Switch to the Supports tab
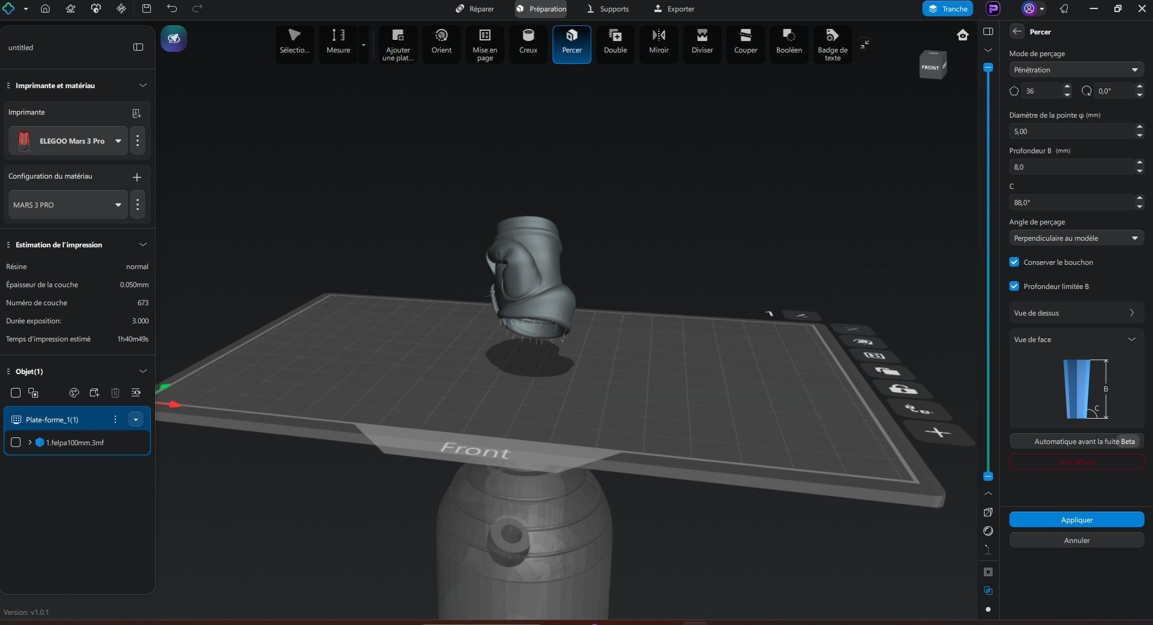Screen dimensions: 1153x625 608,9
